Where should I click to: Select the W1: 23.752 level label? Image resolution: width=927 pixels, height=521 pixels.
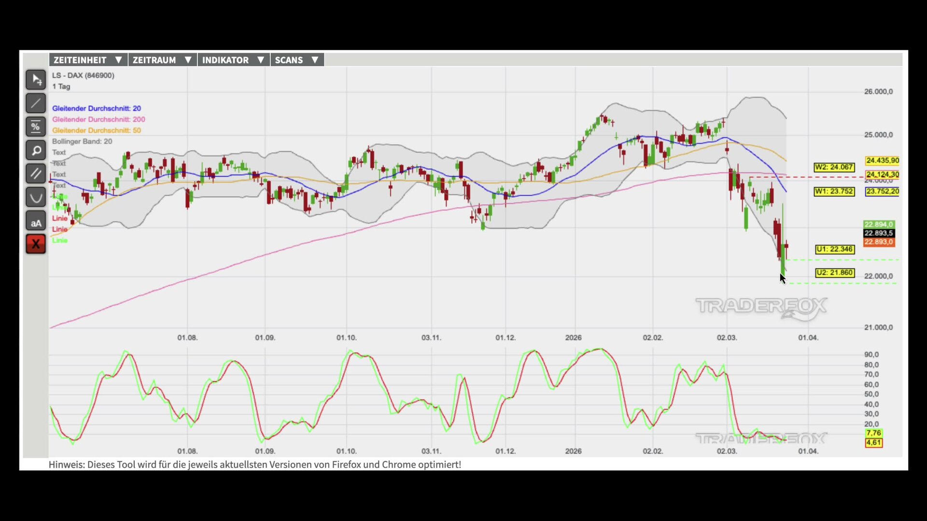coord(834,192)
